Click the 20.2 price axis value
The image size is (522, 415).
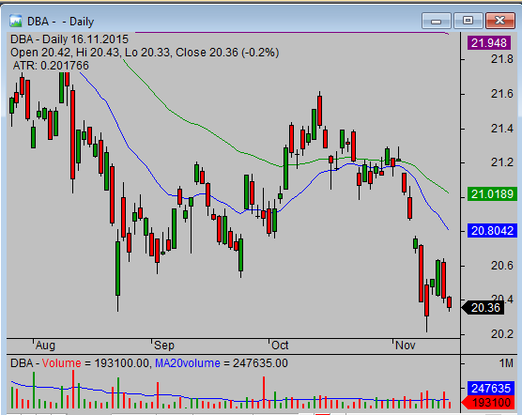pos(502,334)
